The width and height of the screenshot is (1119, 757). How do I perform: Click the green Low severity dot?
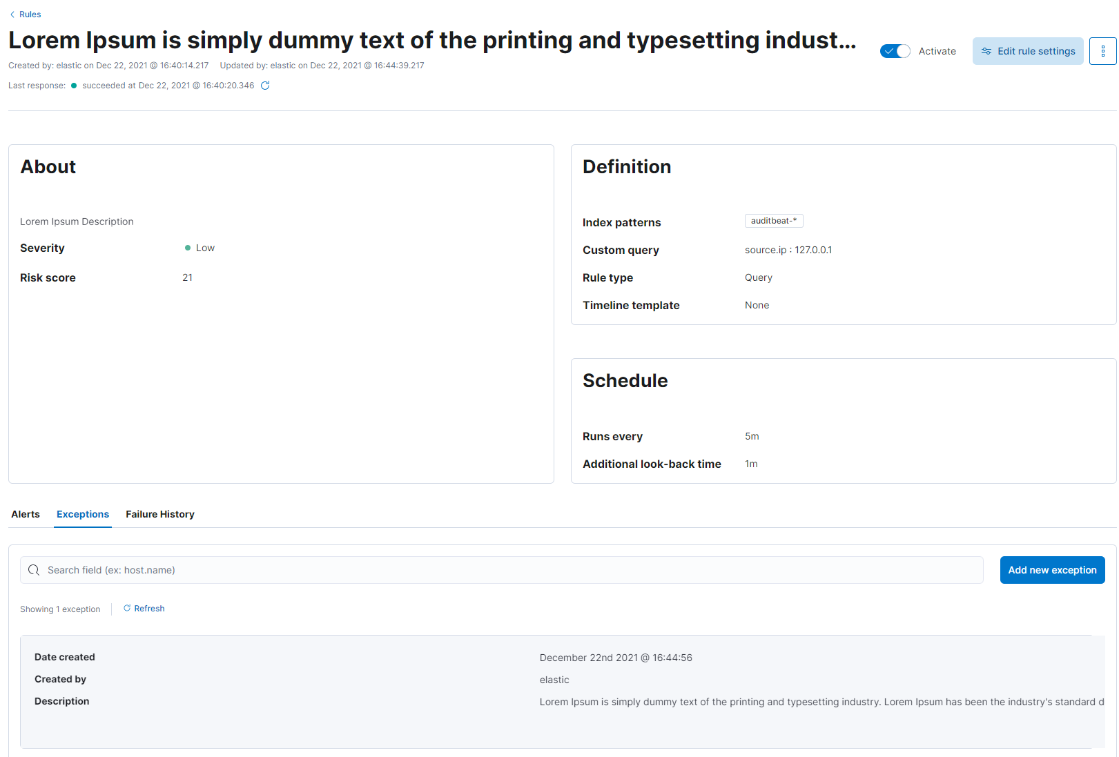(188, 248)
